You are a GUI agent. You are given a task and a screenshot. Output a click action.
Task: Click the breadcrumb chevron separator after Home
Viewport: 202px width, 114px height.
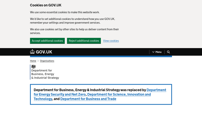38,61
